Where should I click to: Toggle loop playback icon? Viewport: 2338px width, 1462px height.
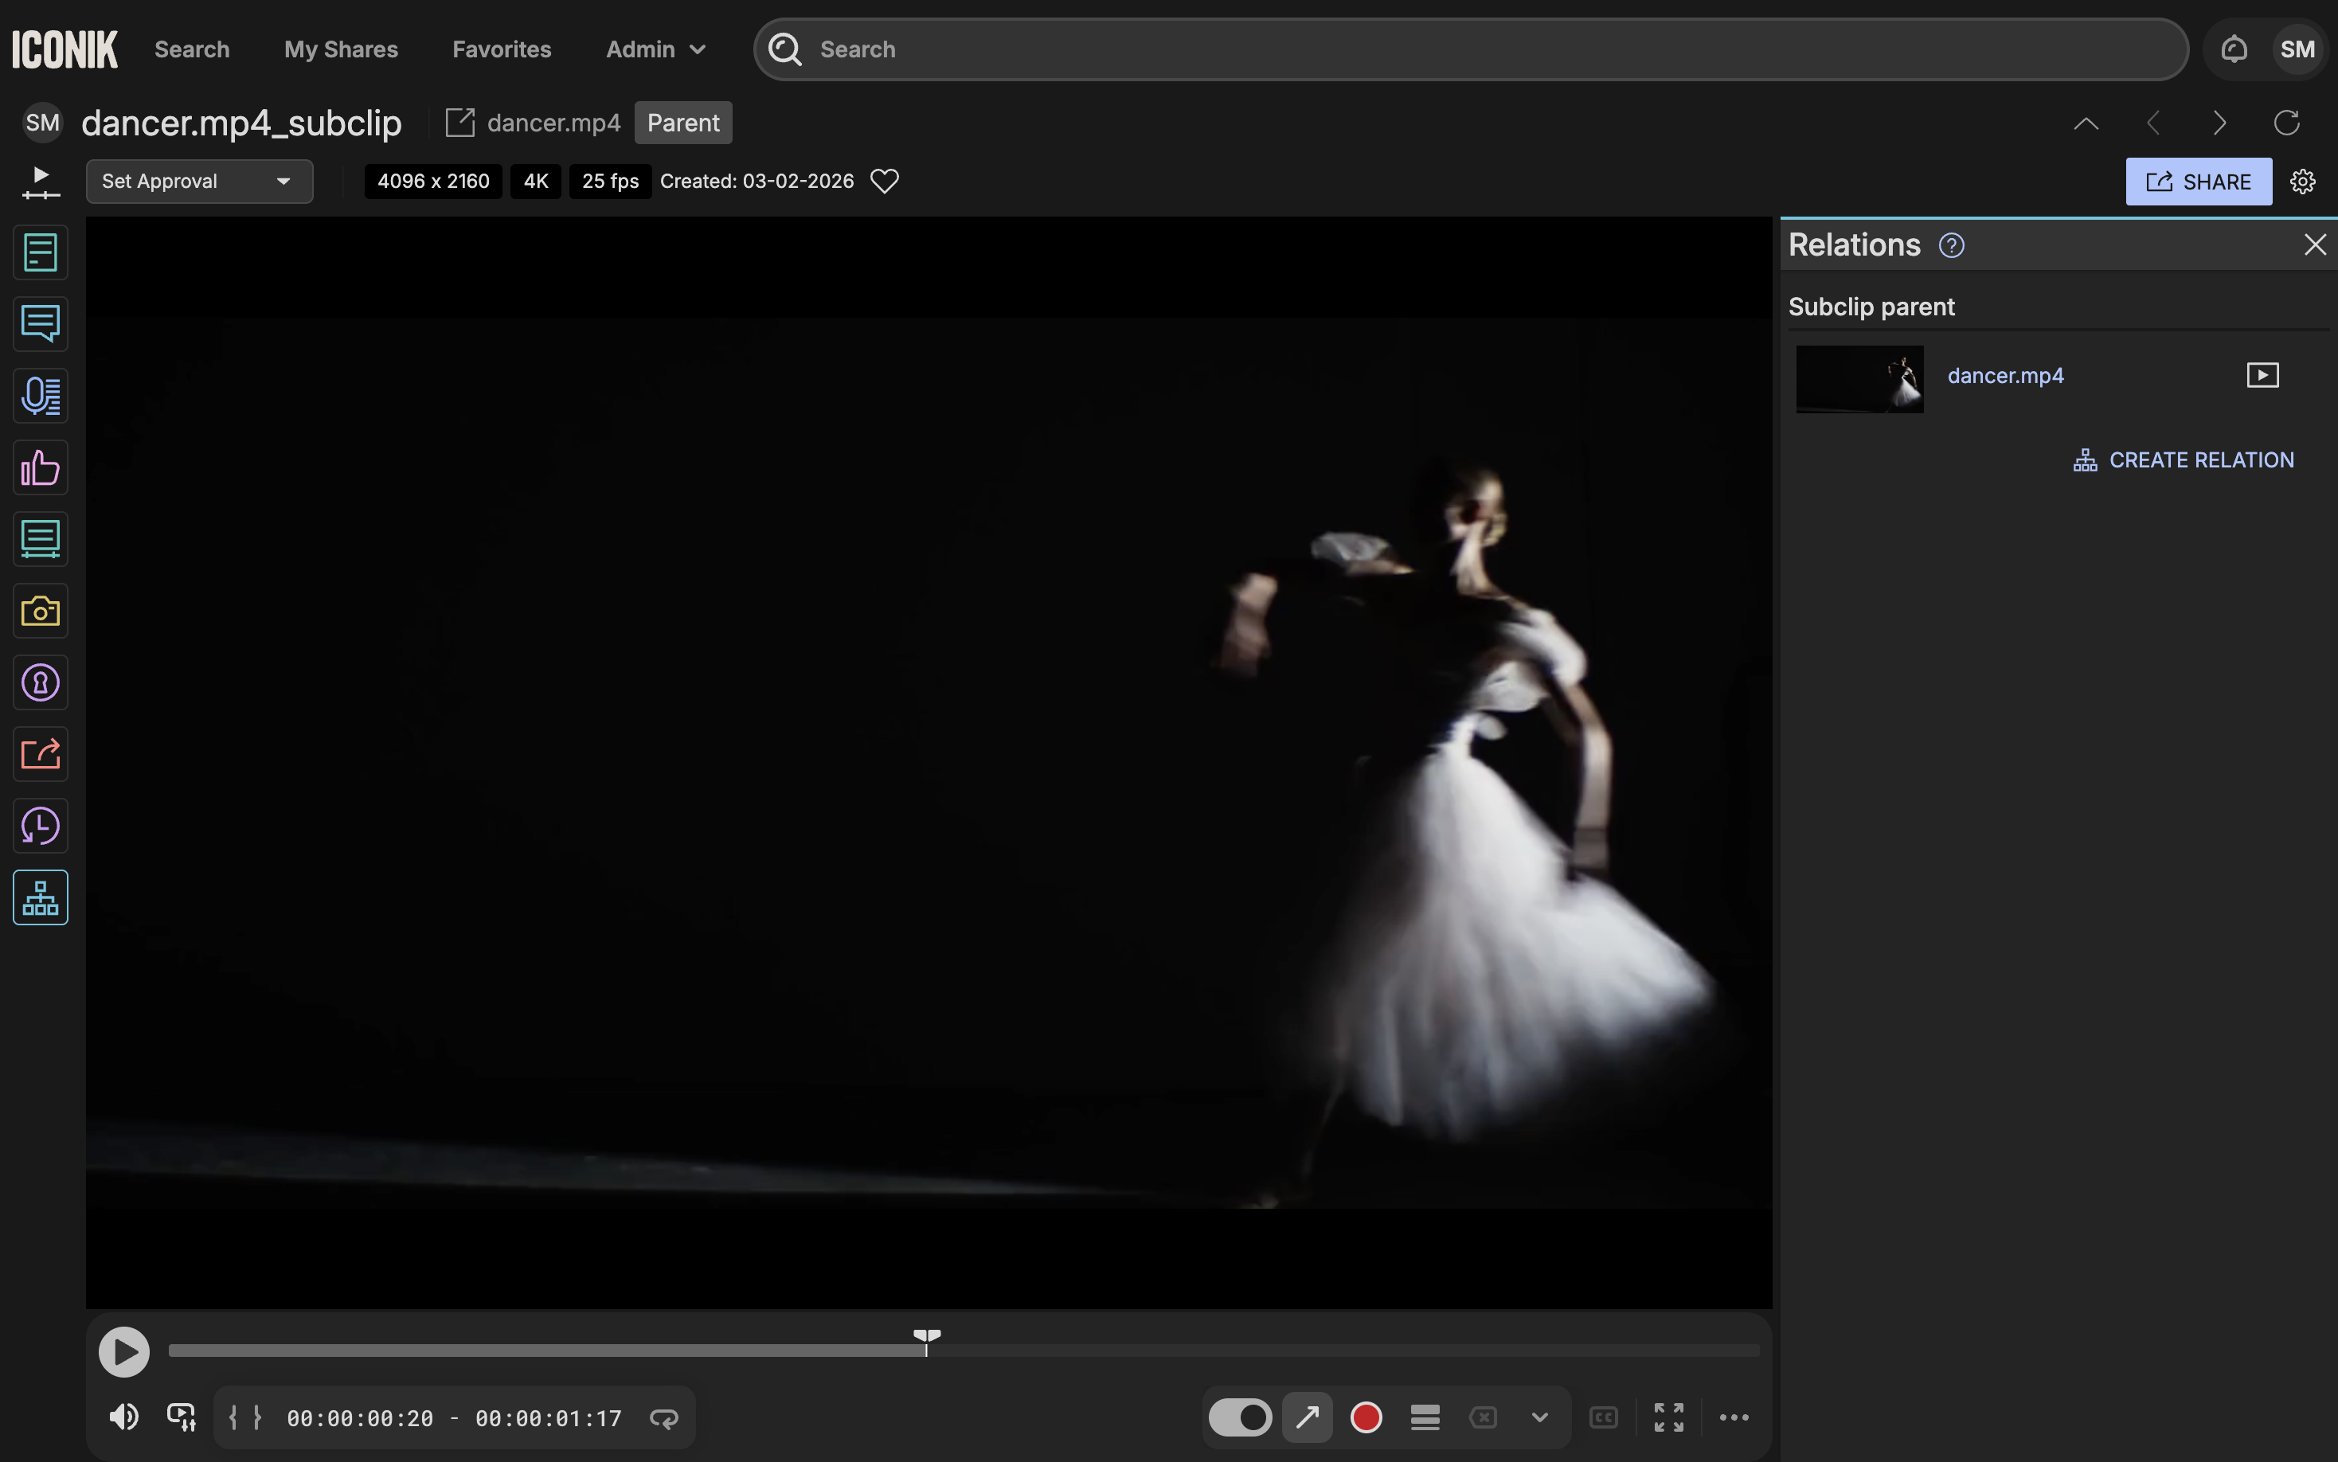(x=663, y=1418)
